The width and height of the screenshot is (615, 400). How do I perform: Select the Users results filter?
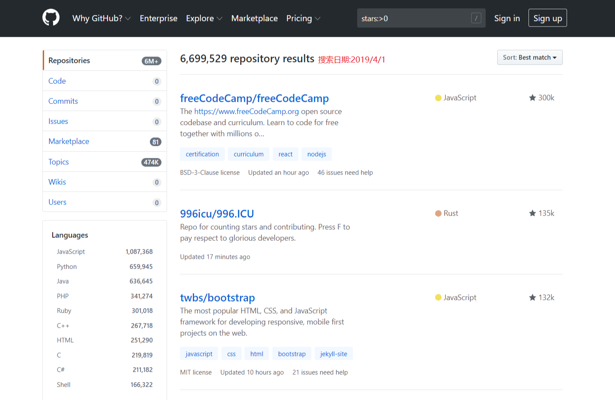coord(105,202)
